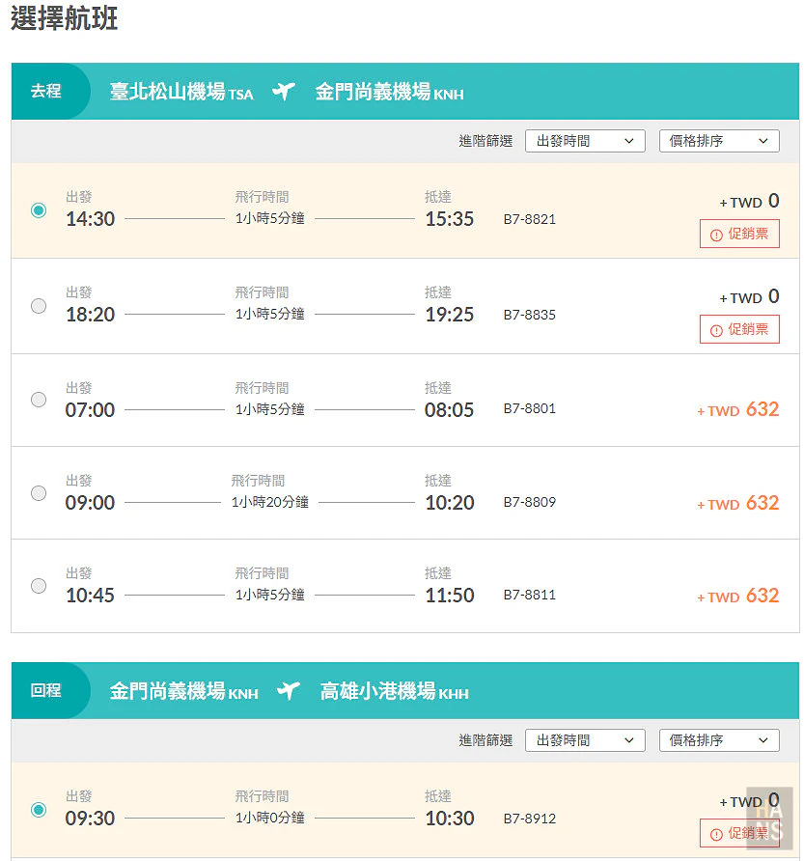This screenshot has width=804, height=861.
Task: Open the 價格排序 dropdown for outbound flights
Action: coord(719,140)
